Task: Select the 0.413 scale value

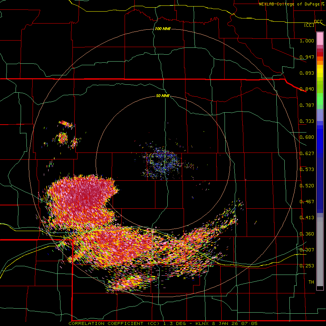Action: 307,218
